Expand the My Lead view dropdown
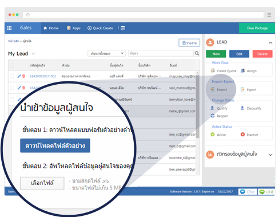Screen dimensions: 279x217 33,54
